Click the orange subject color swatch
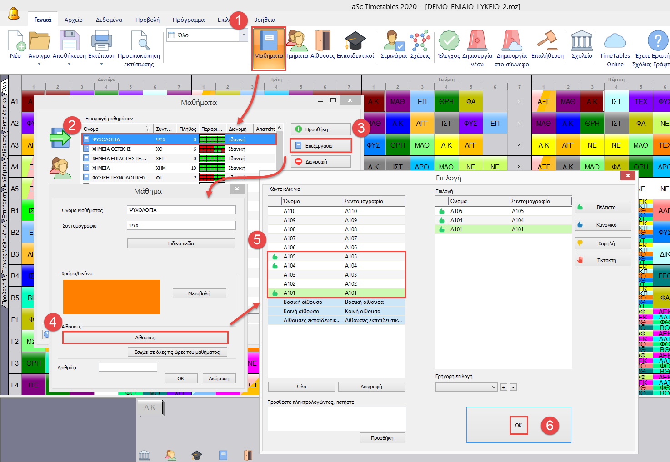Screen dimensions: 670x462 [x=111, y=297]
